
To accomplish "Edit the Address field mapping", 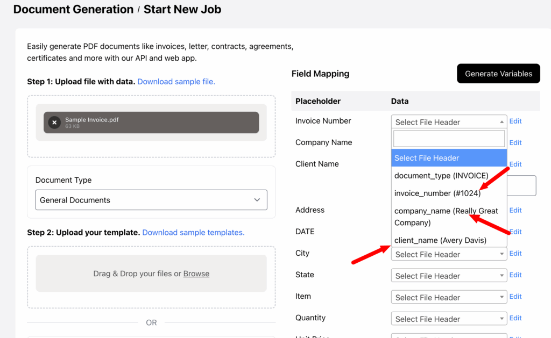I will click(x=515, y=210).
